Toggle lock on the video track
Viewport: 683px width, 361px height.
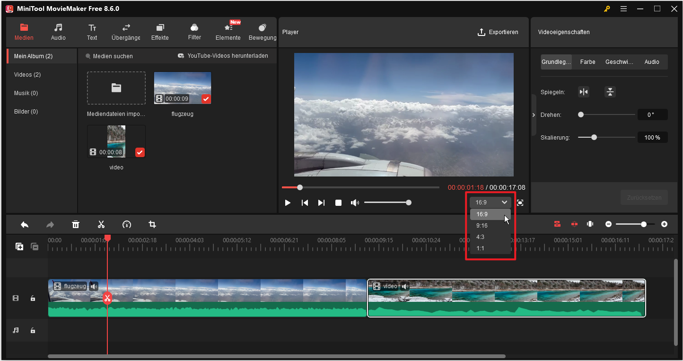click(x=33, y=298)
